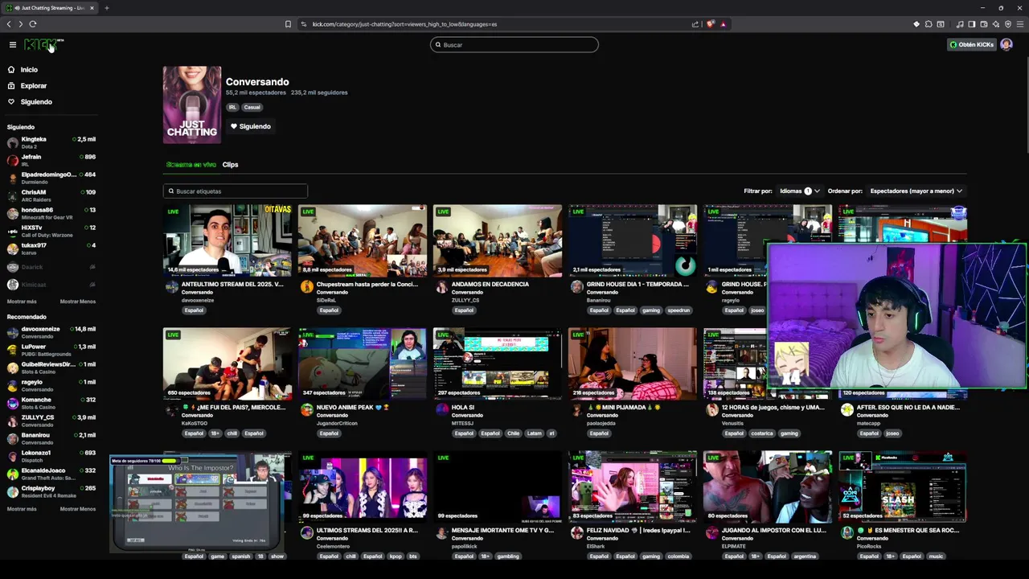Click the Buscar etiquetas tag search field

236,191
